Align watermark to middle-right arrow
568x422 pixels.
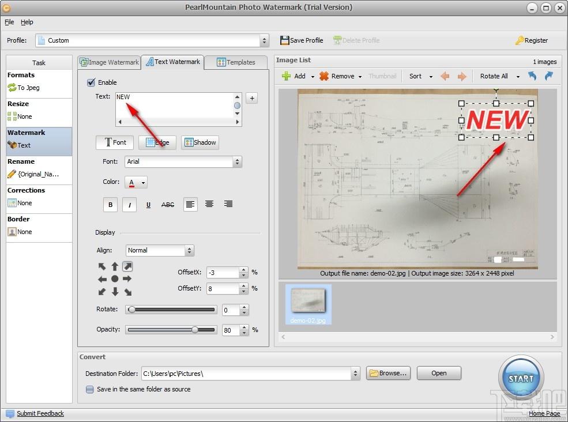pyautogui.click(x=127, y=279)
